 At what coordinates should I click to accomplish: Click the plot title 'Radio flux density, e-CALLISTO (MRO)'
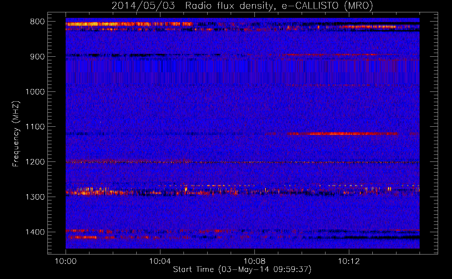(279, 5)
